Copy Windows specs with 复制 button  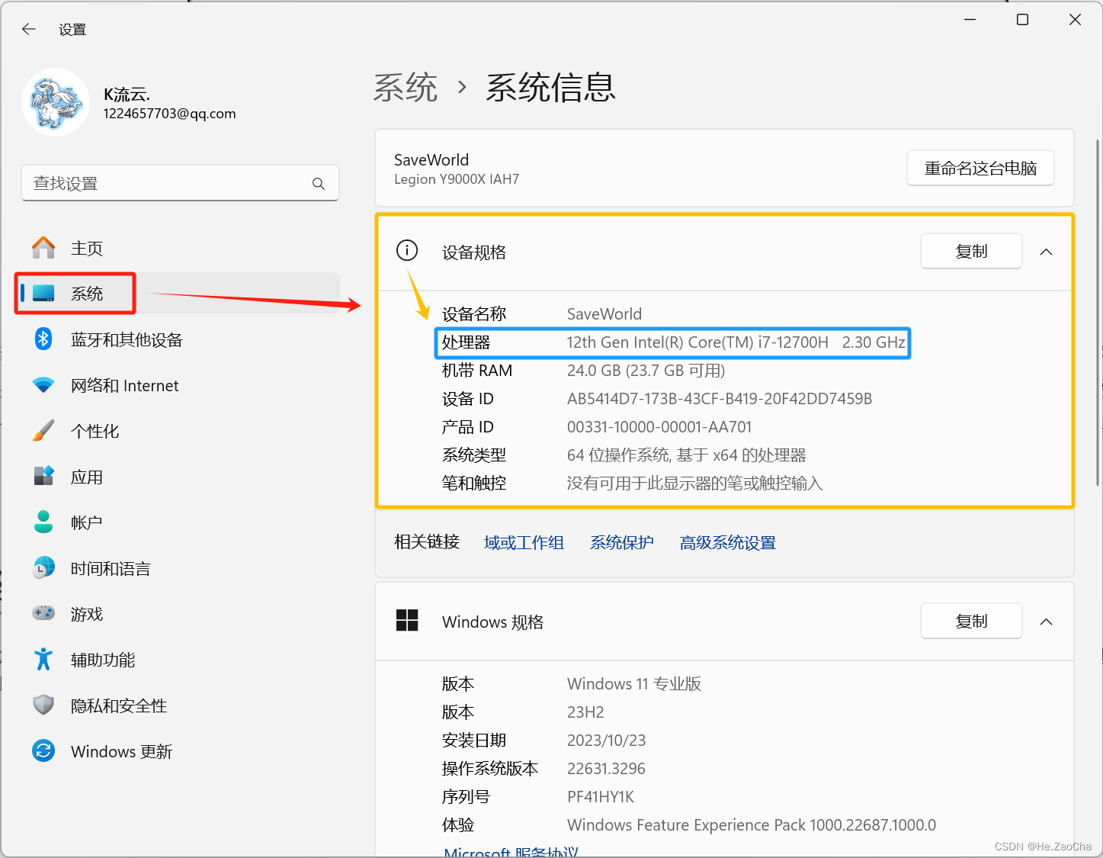pyautogui.click(x=971, y=621)
